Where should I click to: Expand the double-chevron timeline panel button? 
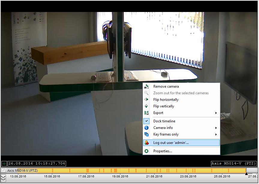(3, 178)
